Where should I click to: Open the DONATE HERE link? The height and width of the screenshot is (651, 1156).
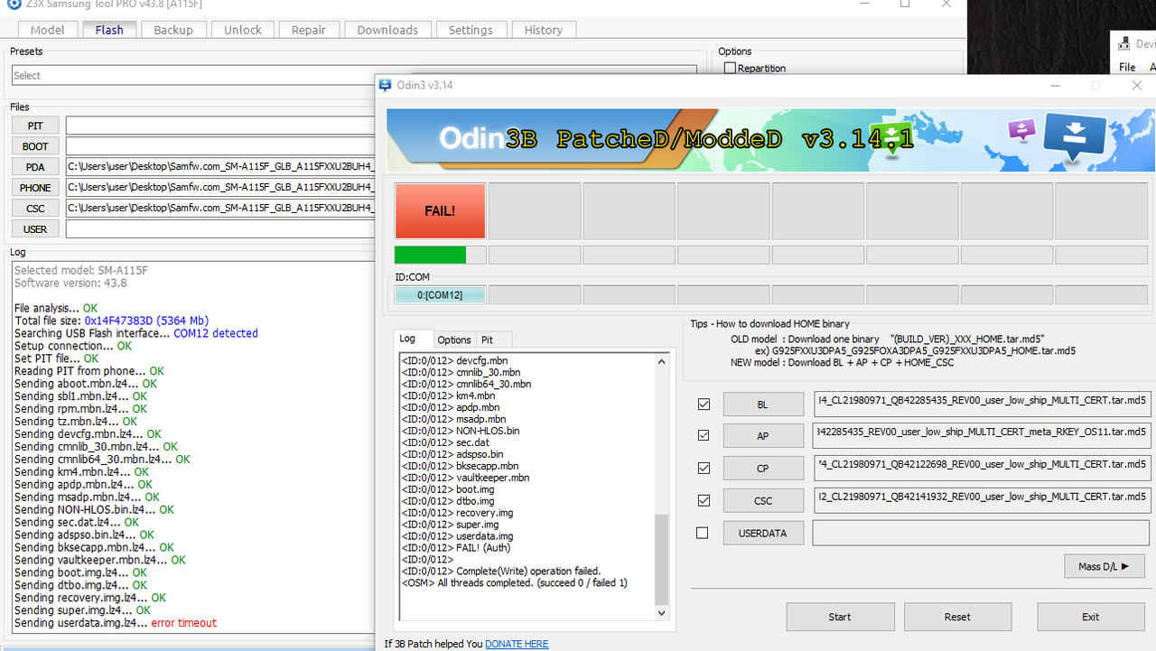(x=517, y=644)
